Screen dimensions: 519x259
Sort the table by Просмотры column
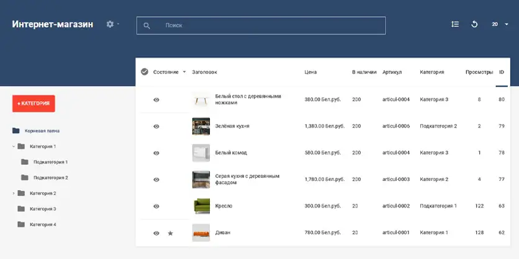coord(479,72)
